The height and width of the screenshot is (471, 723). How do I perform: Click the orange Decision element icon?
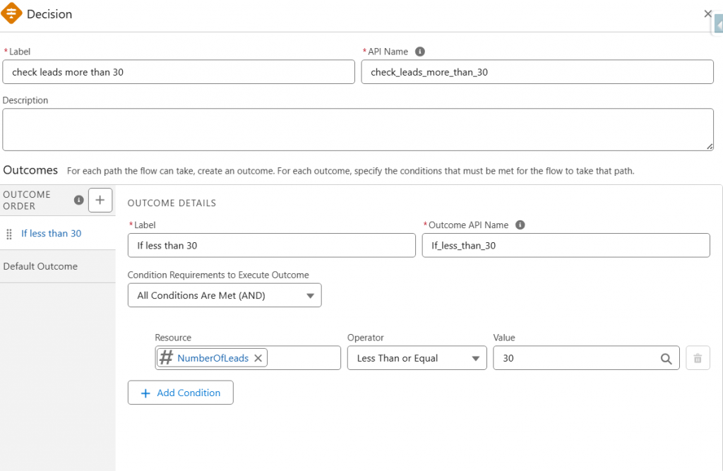(11, 13)
